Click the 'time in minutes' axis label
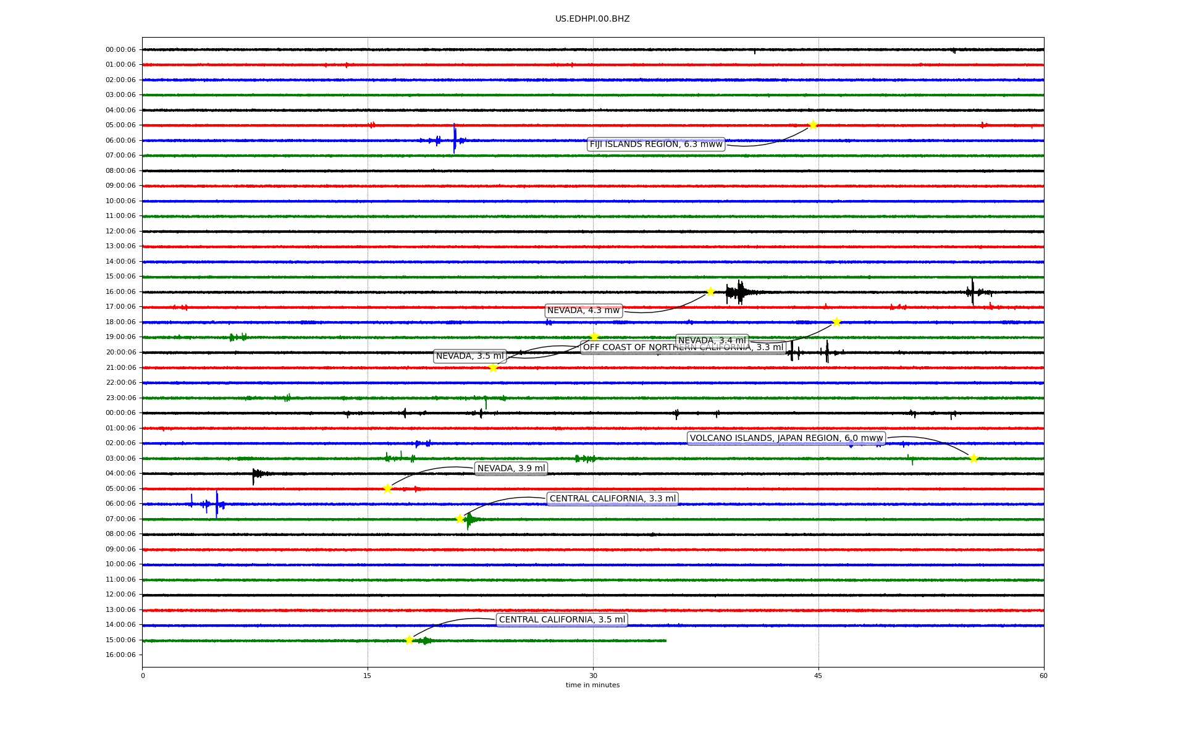Image resolution: width=1186 pixels, height=741 pixels. coord(592,685)
